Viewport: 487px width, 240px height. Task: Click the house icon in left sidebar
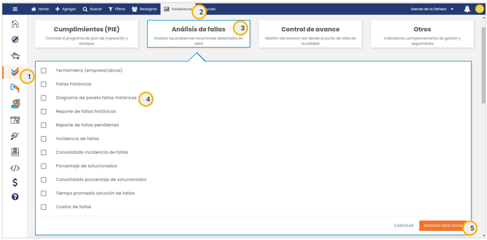click(15, 24)
